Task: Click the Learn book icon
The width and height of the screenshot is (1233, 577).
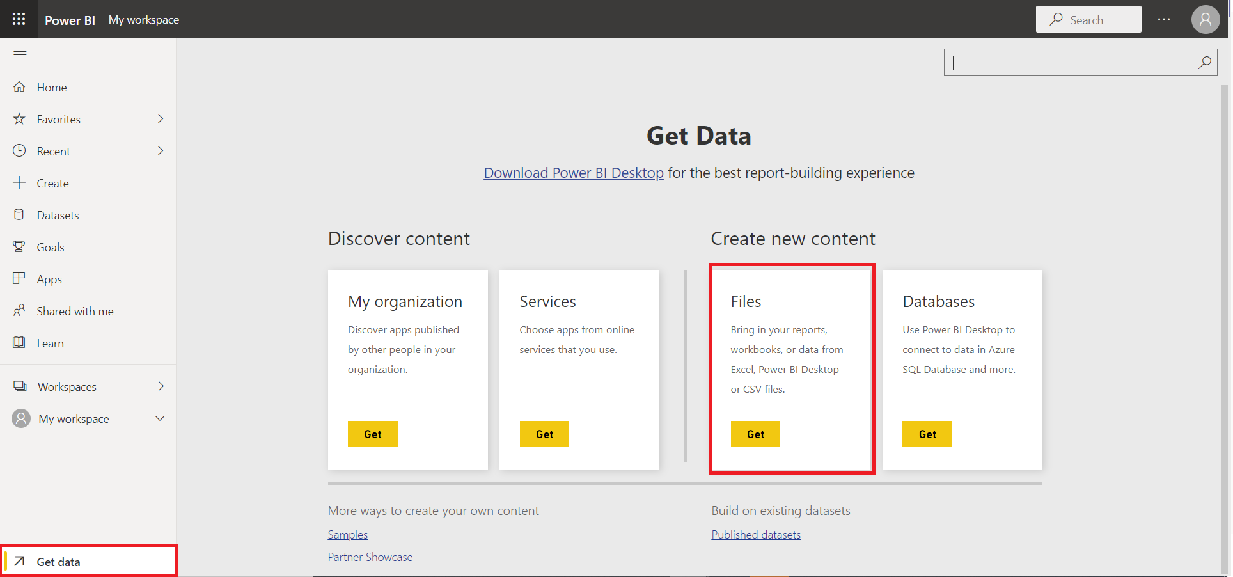Action: pos(19,342)
